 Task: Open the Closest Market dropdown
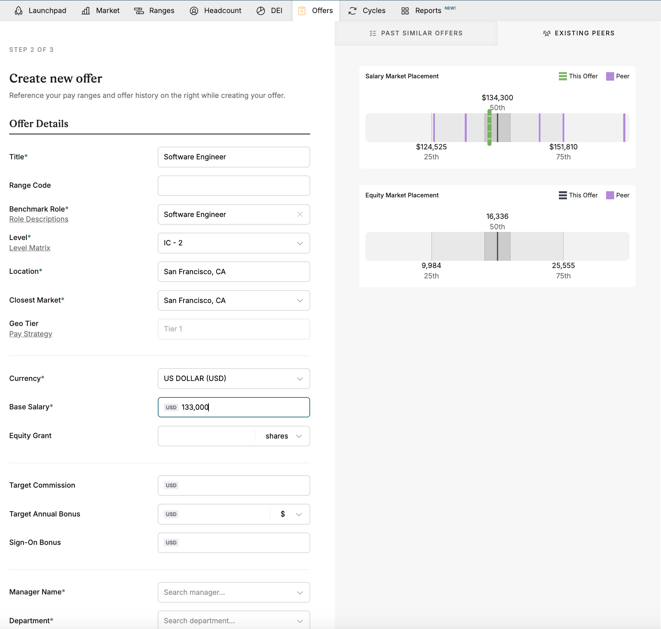click(x=300, y=300)
